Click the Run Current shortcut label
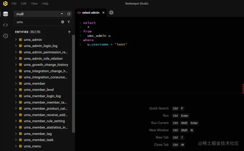The height and width of the screenshot is (151, 244). tap(160, 123)
